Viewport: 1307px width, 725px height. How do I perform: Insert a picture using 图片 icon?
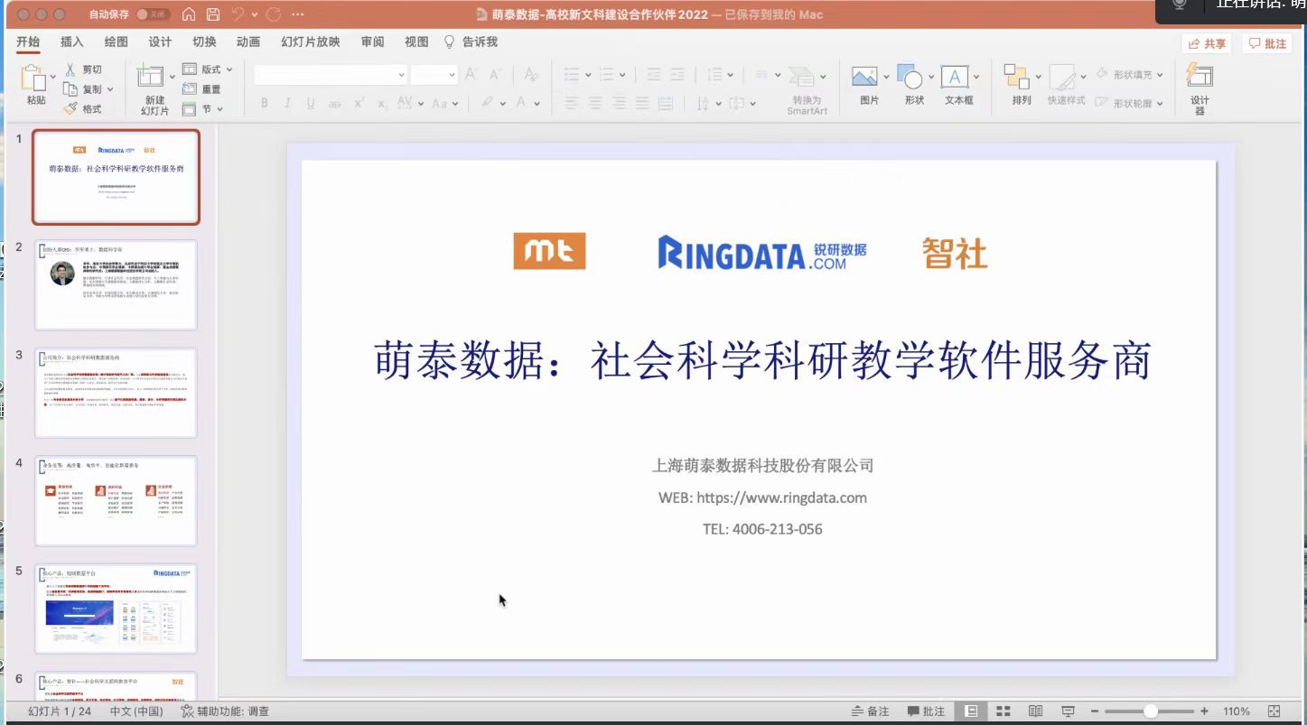click(x=868, y=87)
